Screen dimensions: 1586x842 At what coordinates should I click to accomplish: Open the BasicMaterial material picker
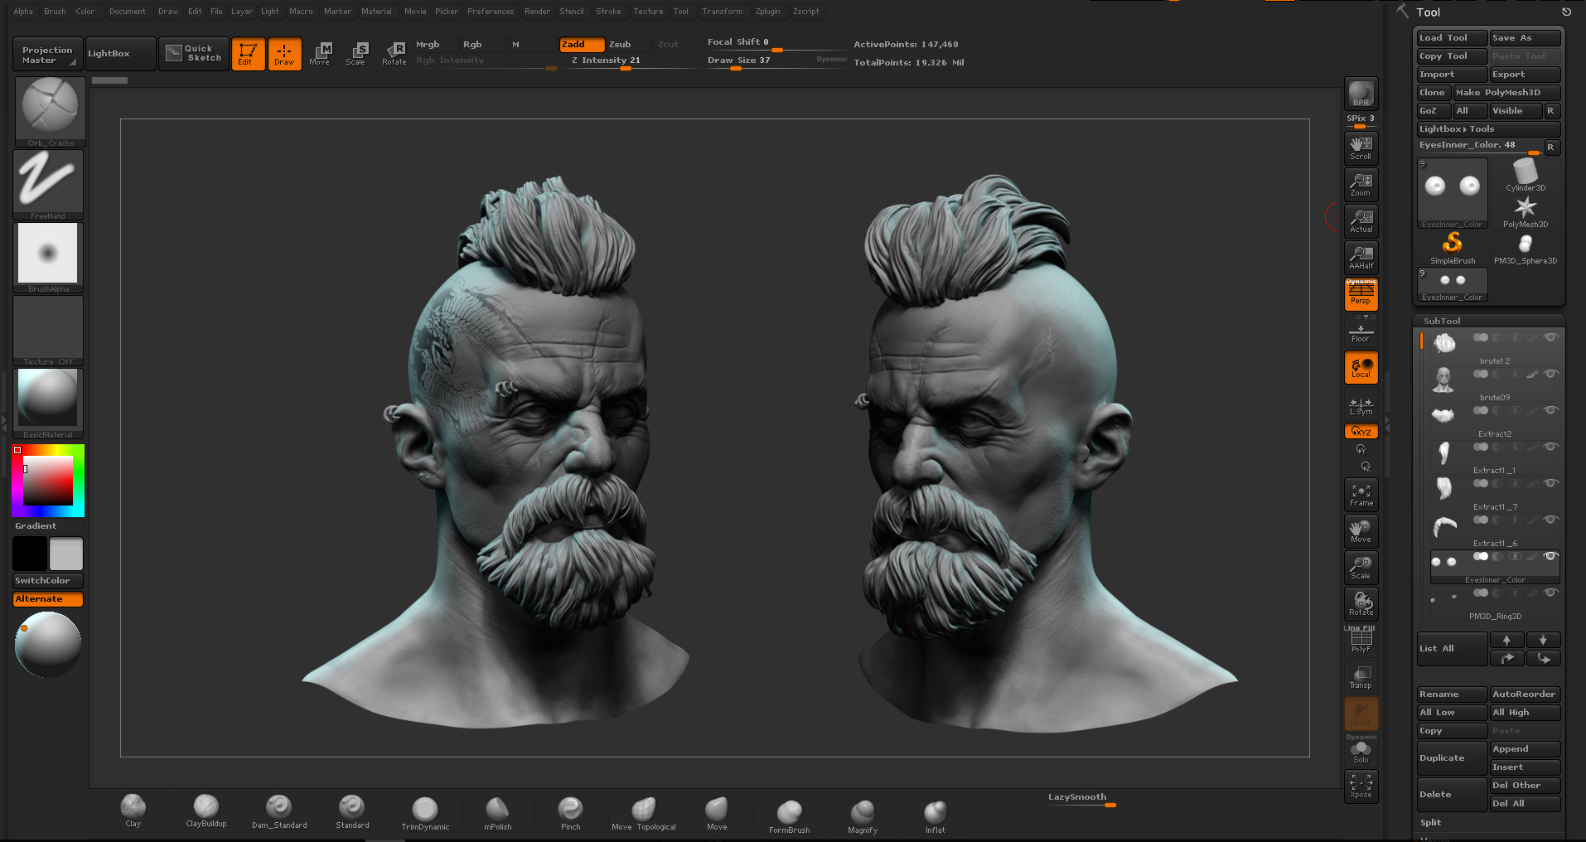pyautogui.click(x=48, y=404)
